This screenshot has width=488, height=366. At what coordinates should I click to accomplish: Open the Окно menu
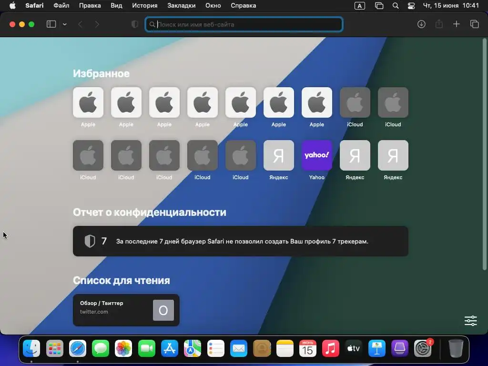[213, 6]
